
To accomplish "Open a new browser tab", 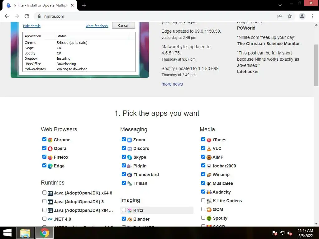I will 84,5.
